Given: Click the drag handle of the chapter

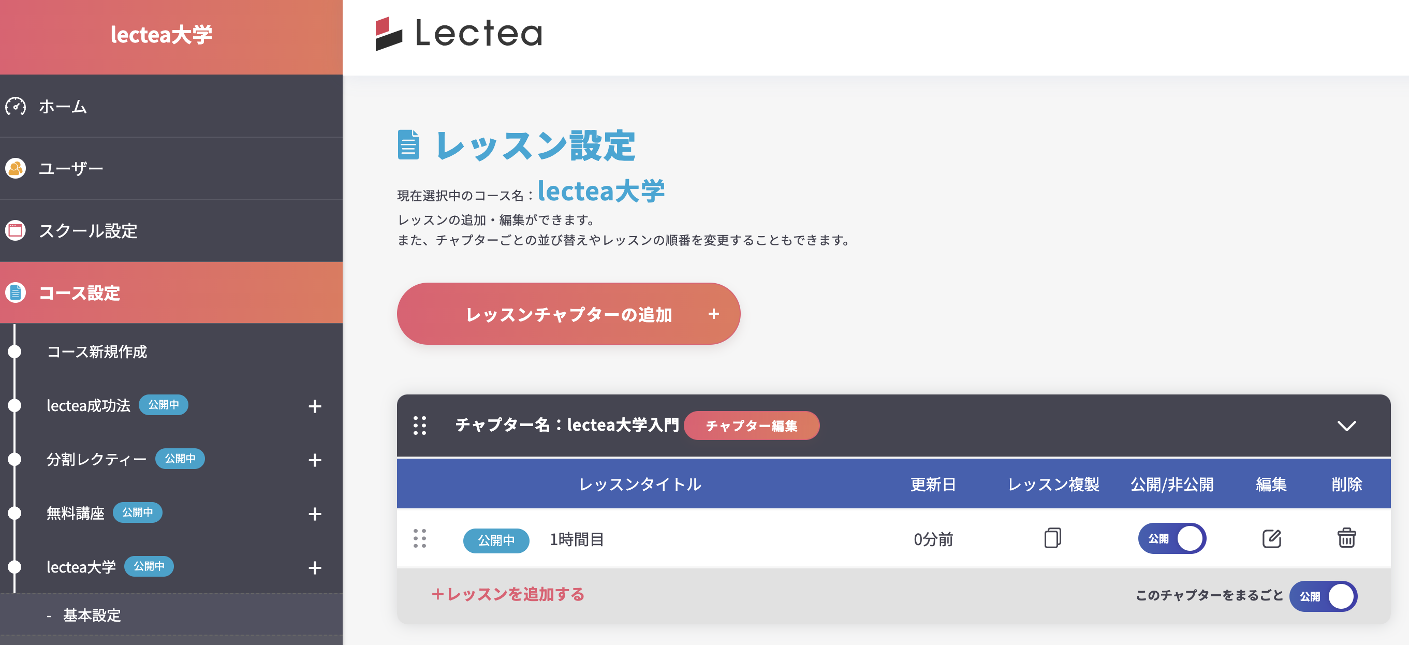Looking at the screenshot, I should 421,427.
